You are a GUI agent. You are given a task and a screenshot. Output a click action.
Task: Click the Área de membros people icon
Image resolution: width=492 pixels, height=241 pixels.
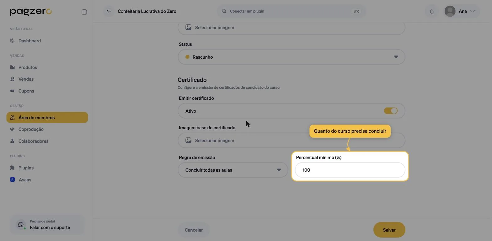12,117
